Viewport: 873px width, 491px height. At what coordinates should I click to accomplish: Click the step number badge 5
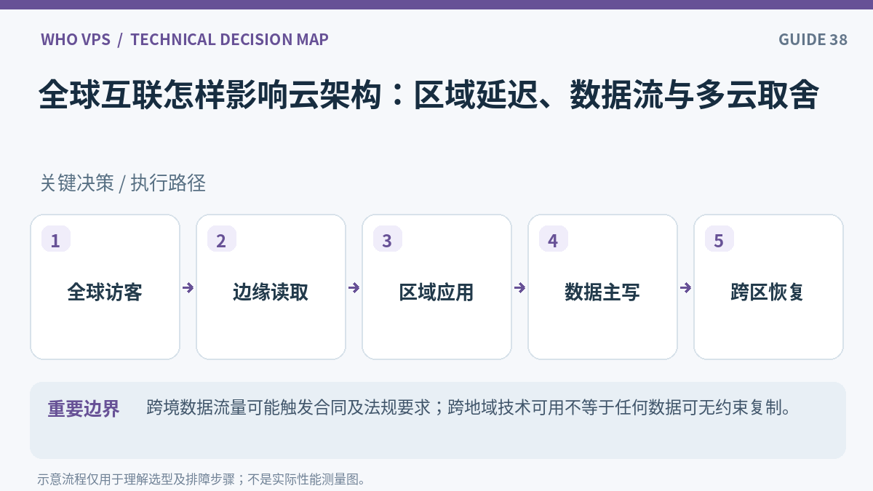click(x=719, y=239)
